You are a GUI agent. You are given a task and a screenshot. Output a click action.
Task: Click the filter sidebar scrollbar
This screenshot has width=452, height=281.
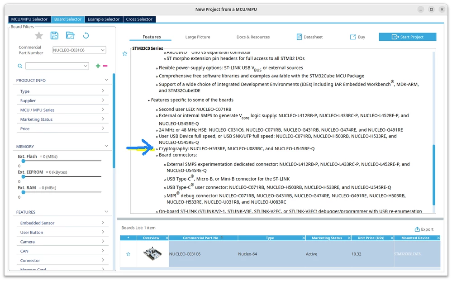[x=114, y=120]
